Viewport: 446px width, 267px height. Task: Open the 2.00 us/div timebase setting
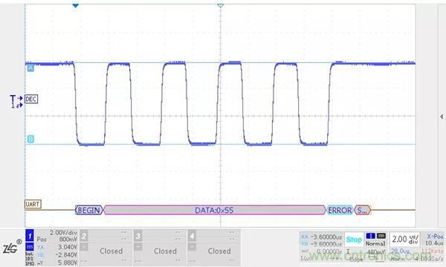tap(405, 240)
